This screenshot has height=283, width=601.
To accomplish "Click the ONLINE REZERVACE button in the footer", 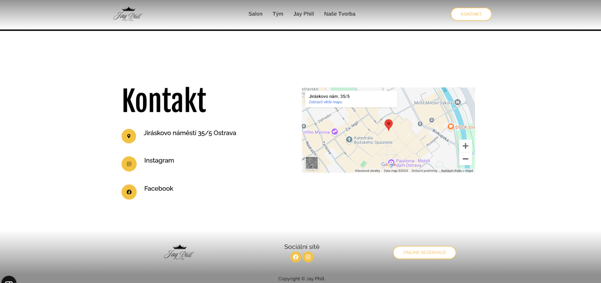I will pyautogui.click(x=424, y=252).
